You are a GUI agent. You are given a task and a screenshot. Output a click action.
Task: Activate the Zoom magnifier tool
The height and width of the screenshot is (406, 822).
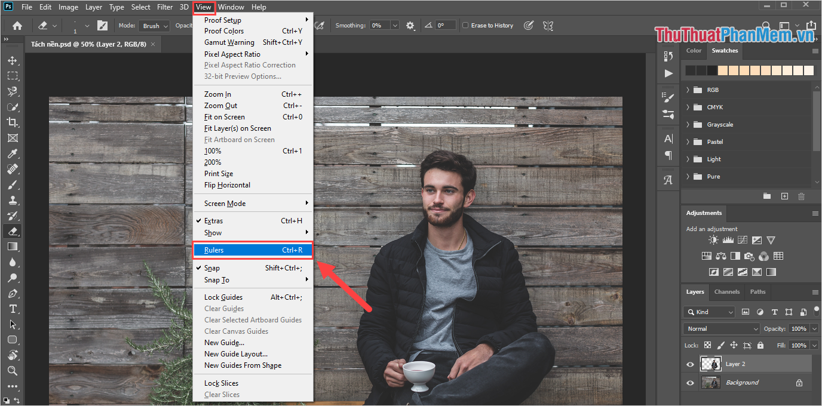[x=12, y=371]
